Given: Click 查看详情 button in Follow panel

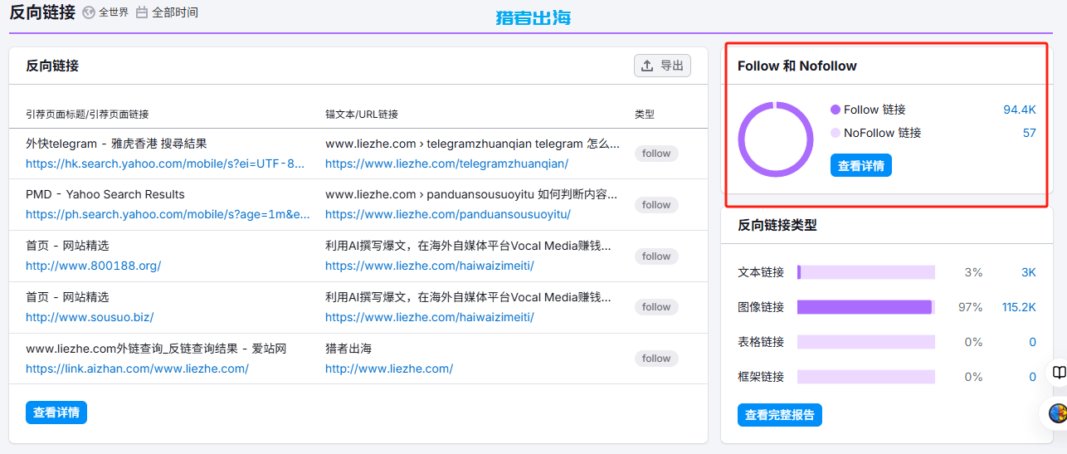Looking at the screenshot, I should tap(860, 166).
